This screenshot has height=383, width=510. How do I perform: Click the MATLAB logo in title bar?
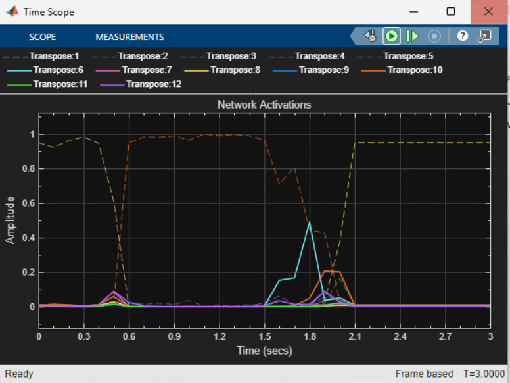point(12,12)
